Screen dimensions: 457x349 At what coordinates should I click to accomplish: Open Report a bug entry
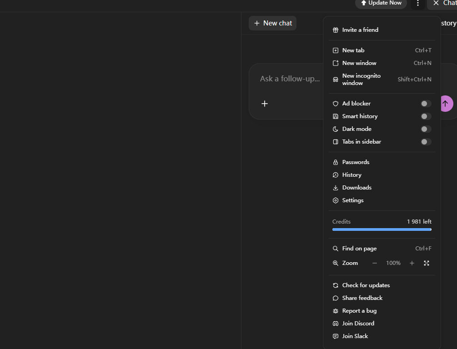(x=359, y=311)
